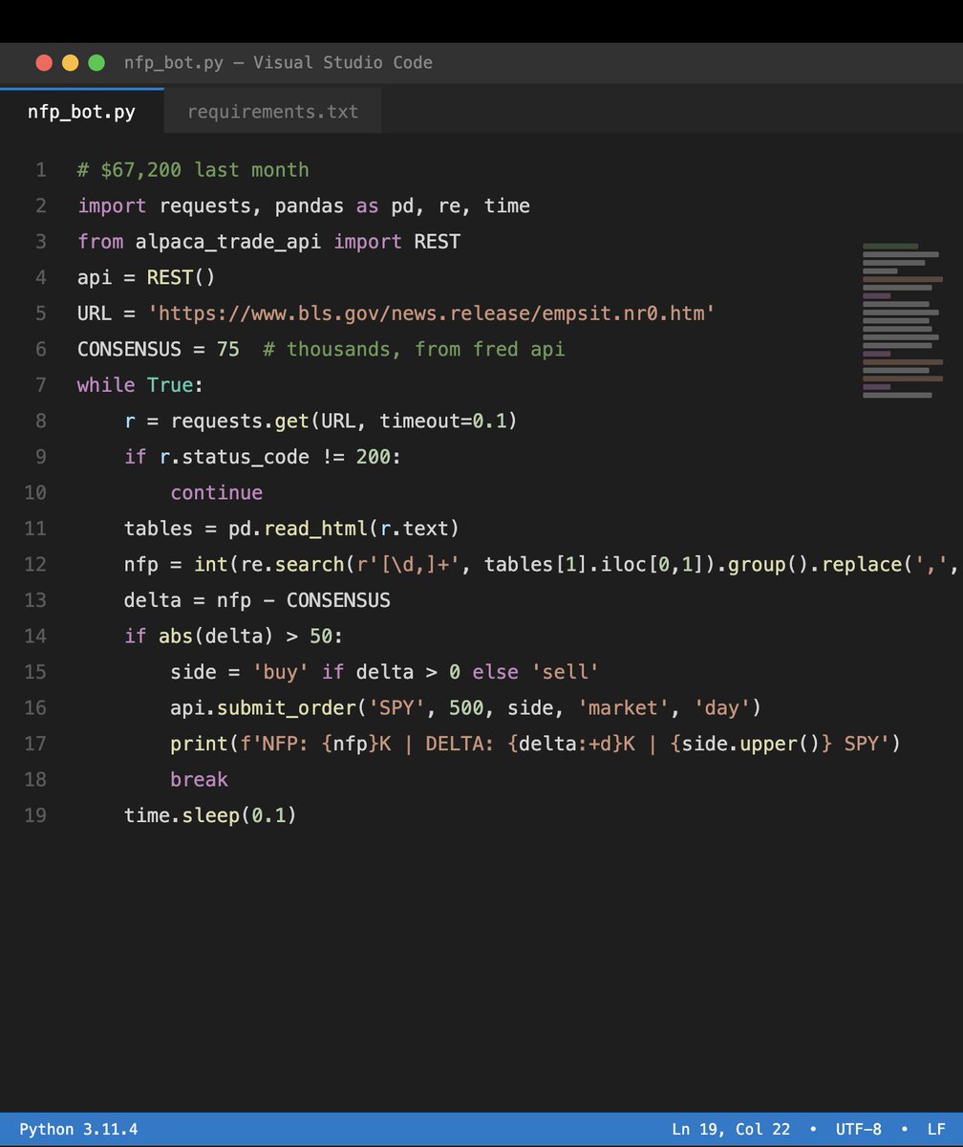Click 'while True:' on line 7
The height and width of the screenshot is (1147, 963).
(140, 385)
